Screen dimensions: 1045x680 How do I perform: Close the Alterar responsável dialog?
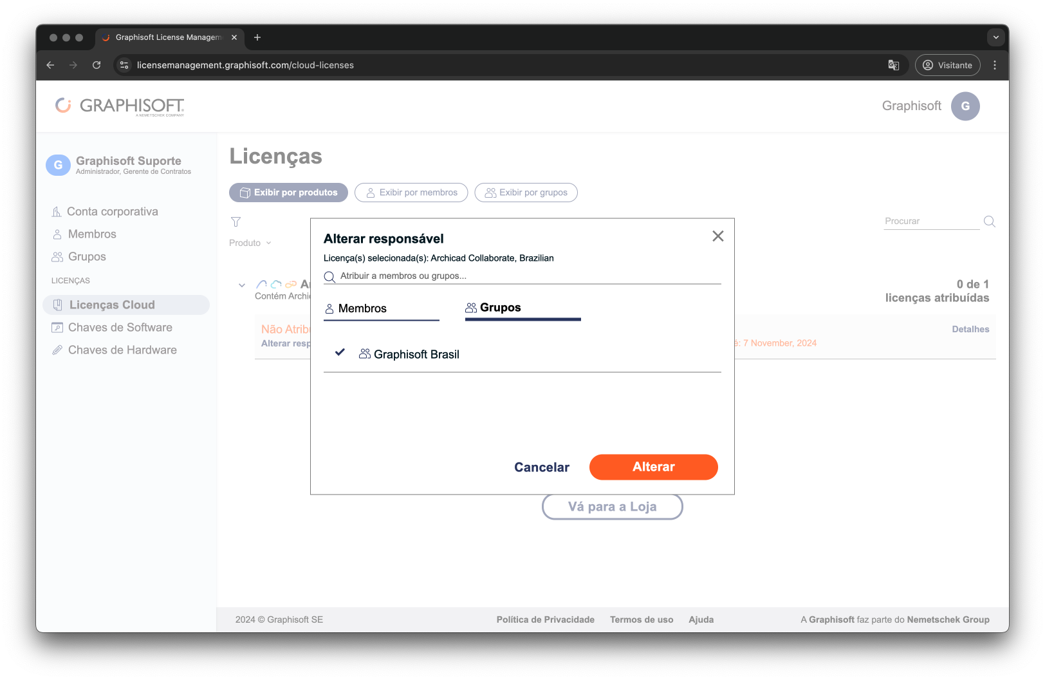(718, 236)
